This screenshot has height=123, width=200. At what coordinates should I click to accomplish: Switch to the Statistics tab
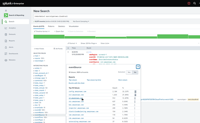pyautogui.click(x=62, y=26)
